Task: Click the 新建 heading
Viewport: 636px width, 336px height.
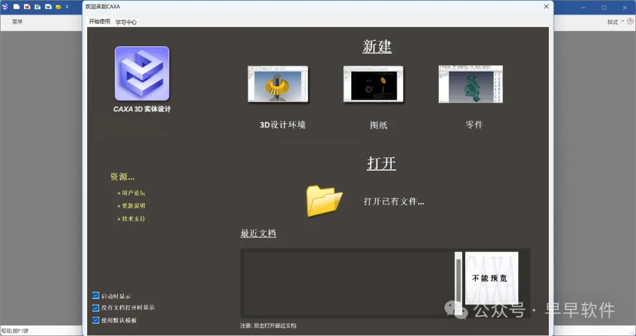Action: 377,46
